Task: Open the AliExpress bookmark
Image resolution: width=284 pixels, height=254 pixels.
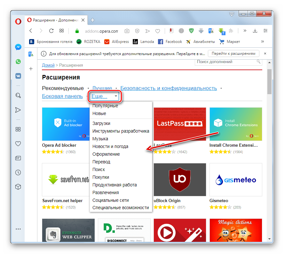Action: click(117, 42)
